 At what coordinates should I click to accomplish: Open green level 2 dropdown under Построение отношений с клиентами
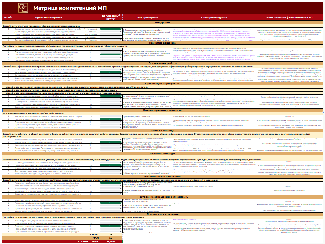tap(111, 203)
